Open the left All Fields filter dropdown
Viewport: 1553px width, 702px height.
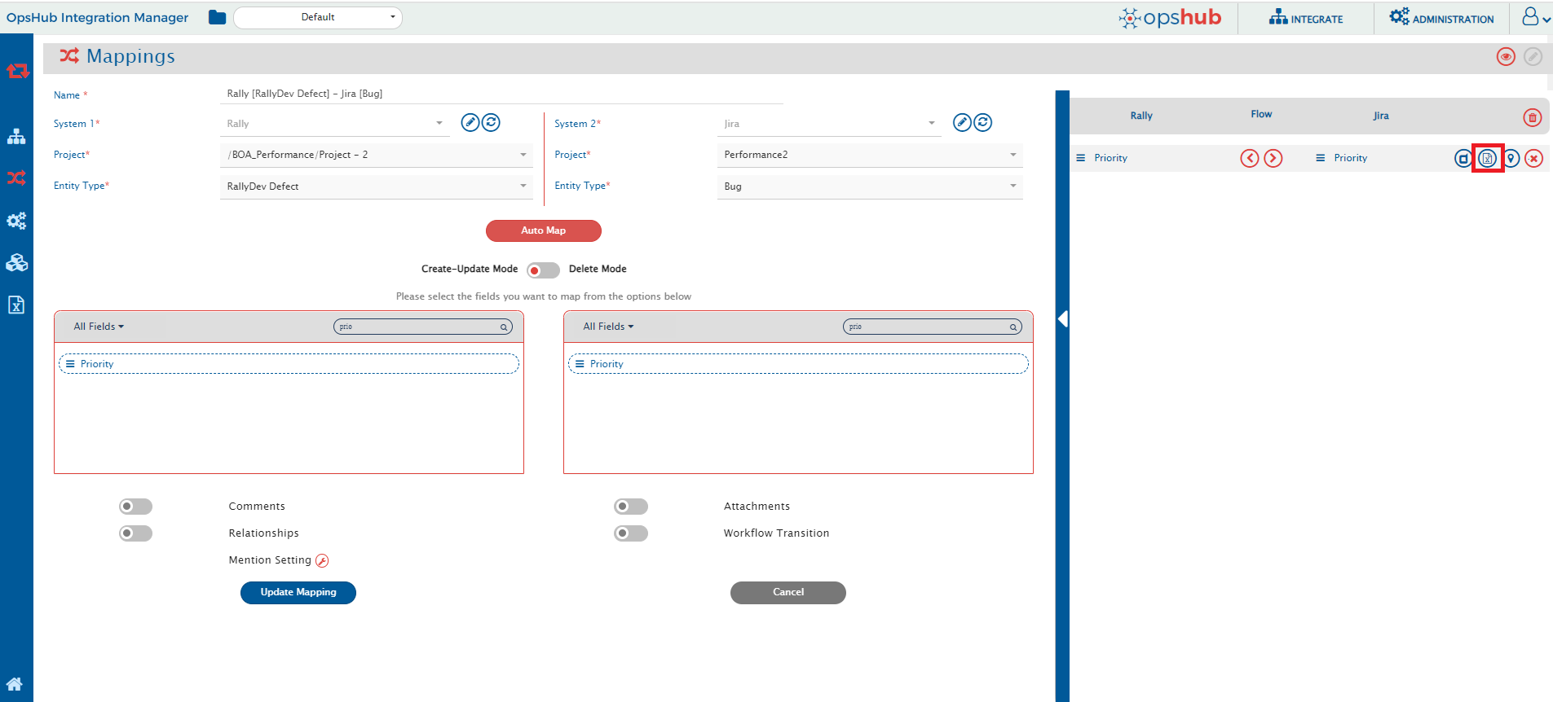99,327
